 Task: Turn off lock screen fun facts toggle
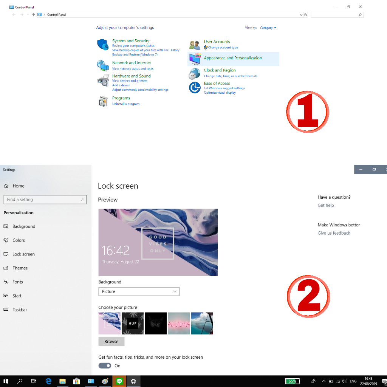[x=105, y=365]
